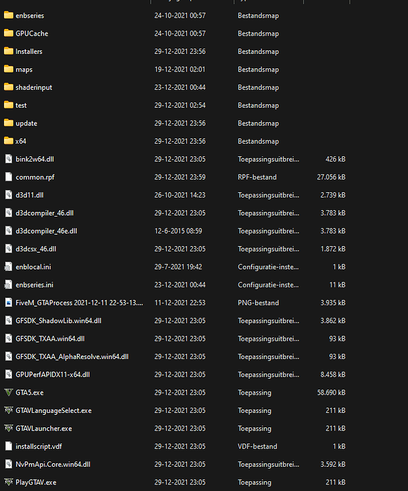The width and height of the screenshot is (408, 491).
Task: Click the d3dcompiler_46.dll file icon
Action: point(9,213)
